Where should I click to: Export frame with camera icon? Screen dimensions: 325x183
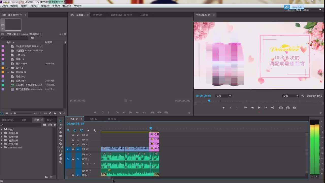[x=295, y=108]
